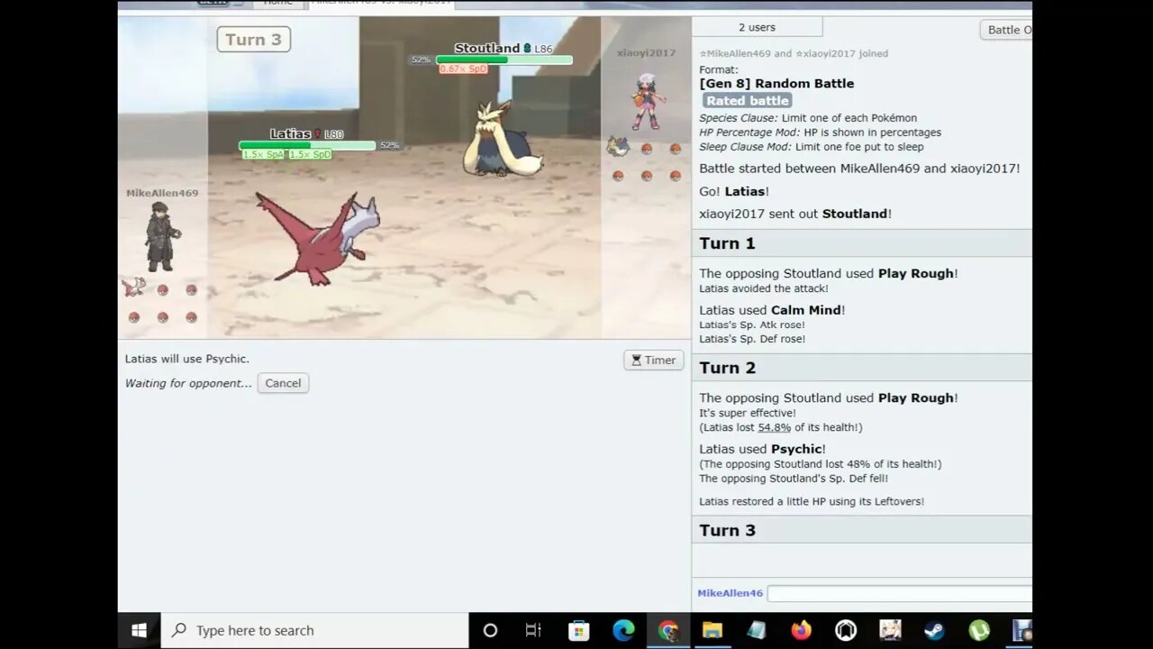The image size is (1153, 649).
Task: Open Microsoft Edge from the taskbar
Action: coord(623,630)
